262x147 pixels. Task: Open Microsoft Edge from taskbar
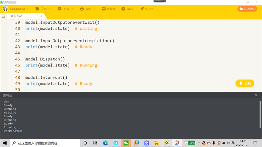(x=105, y=143)
